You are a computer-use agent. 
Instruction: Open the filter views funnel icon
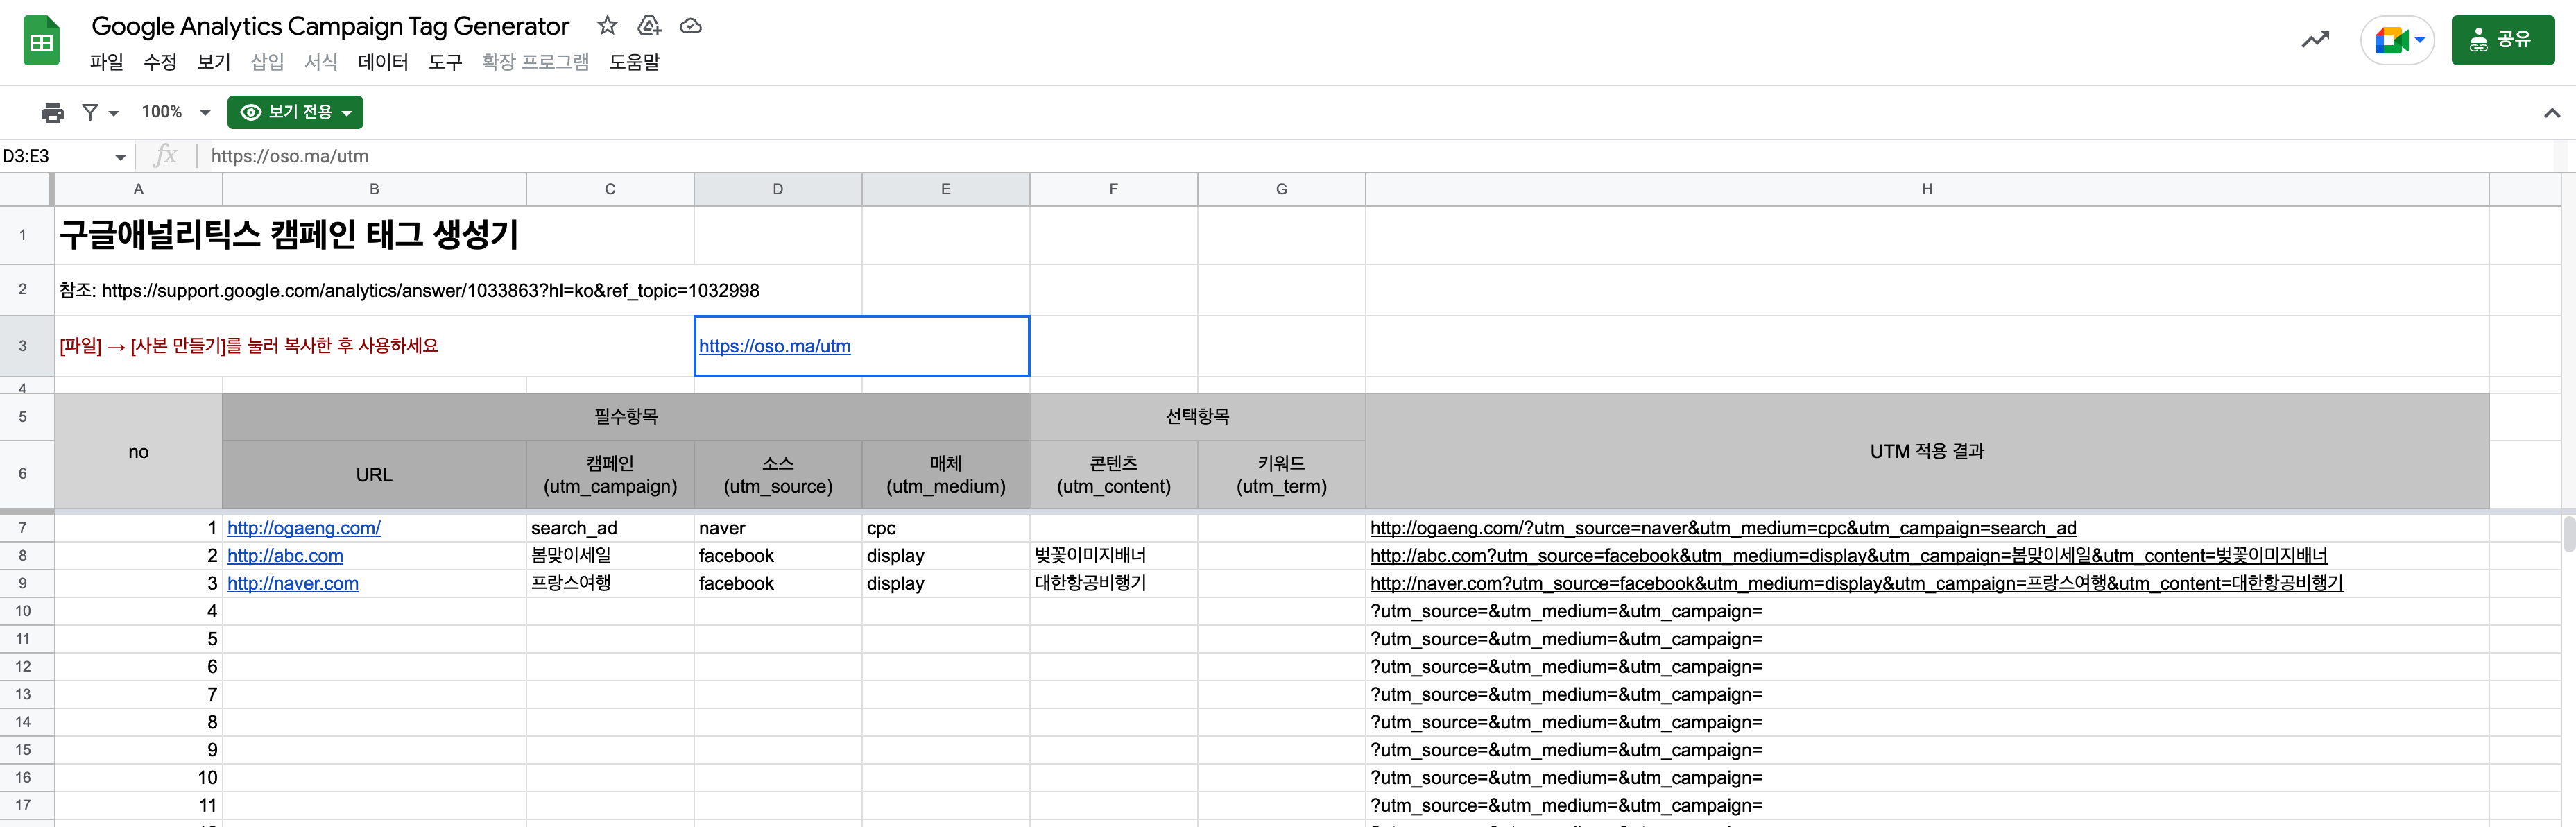click(91, 113)
